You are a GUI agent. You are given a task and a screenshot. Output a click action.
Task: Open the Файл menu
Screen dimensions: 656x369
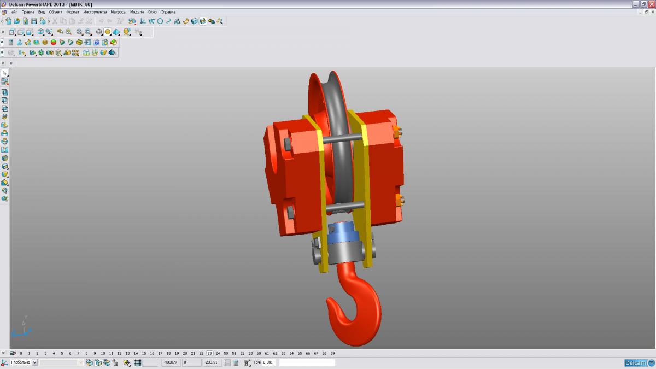[x=13, y=11]
